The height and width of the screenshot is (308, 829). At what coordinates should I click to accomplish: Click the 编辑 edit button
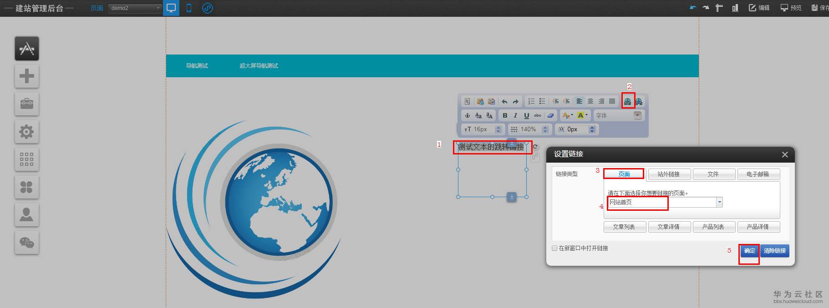(759, 8)
